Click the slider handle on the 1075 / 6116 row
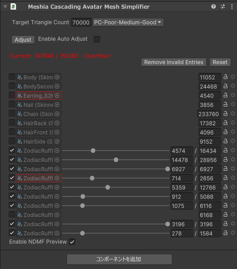 coord(83,206)
